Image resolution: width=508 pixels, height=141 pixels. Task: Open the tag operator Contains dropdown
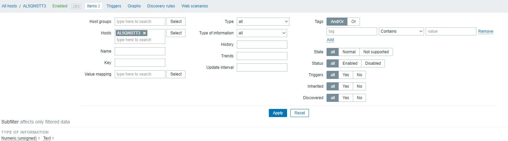pos(401,31)
